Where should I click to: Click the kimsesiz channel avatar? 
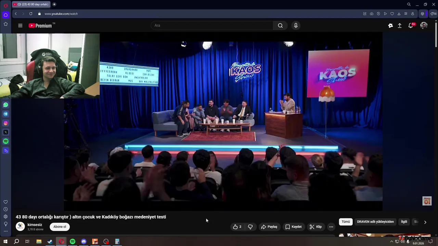(20, 227)
